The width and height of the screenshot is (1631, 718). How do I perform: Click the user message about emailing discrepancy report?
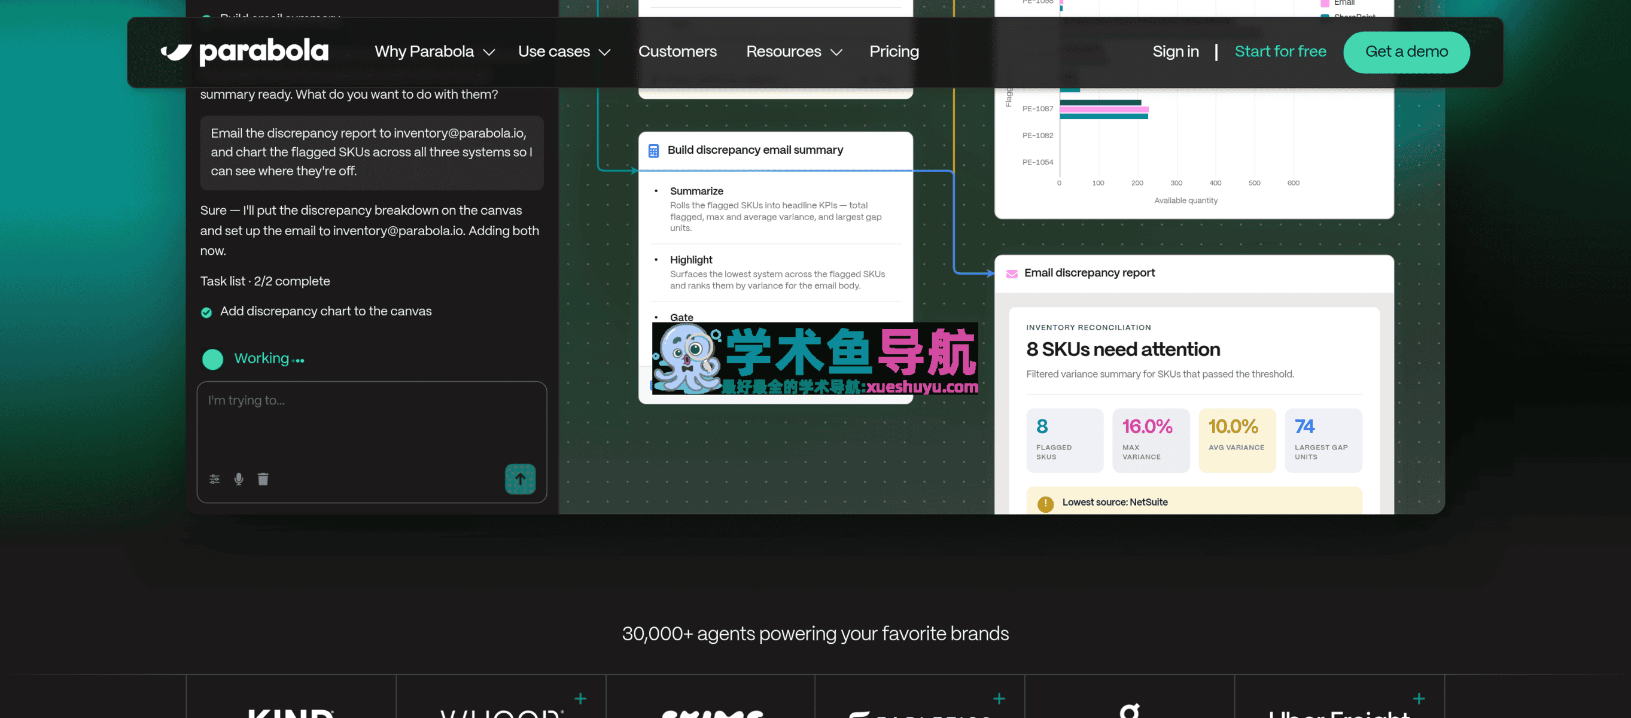(372, 153)
